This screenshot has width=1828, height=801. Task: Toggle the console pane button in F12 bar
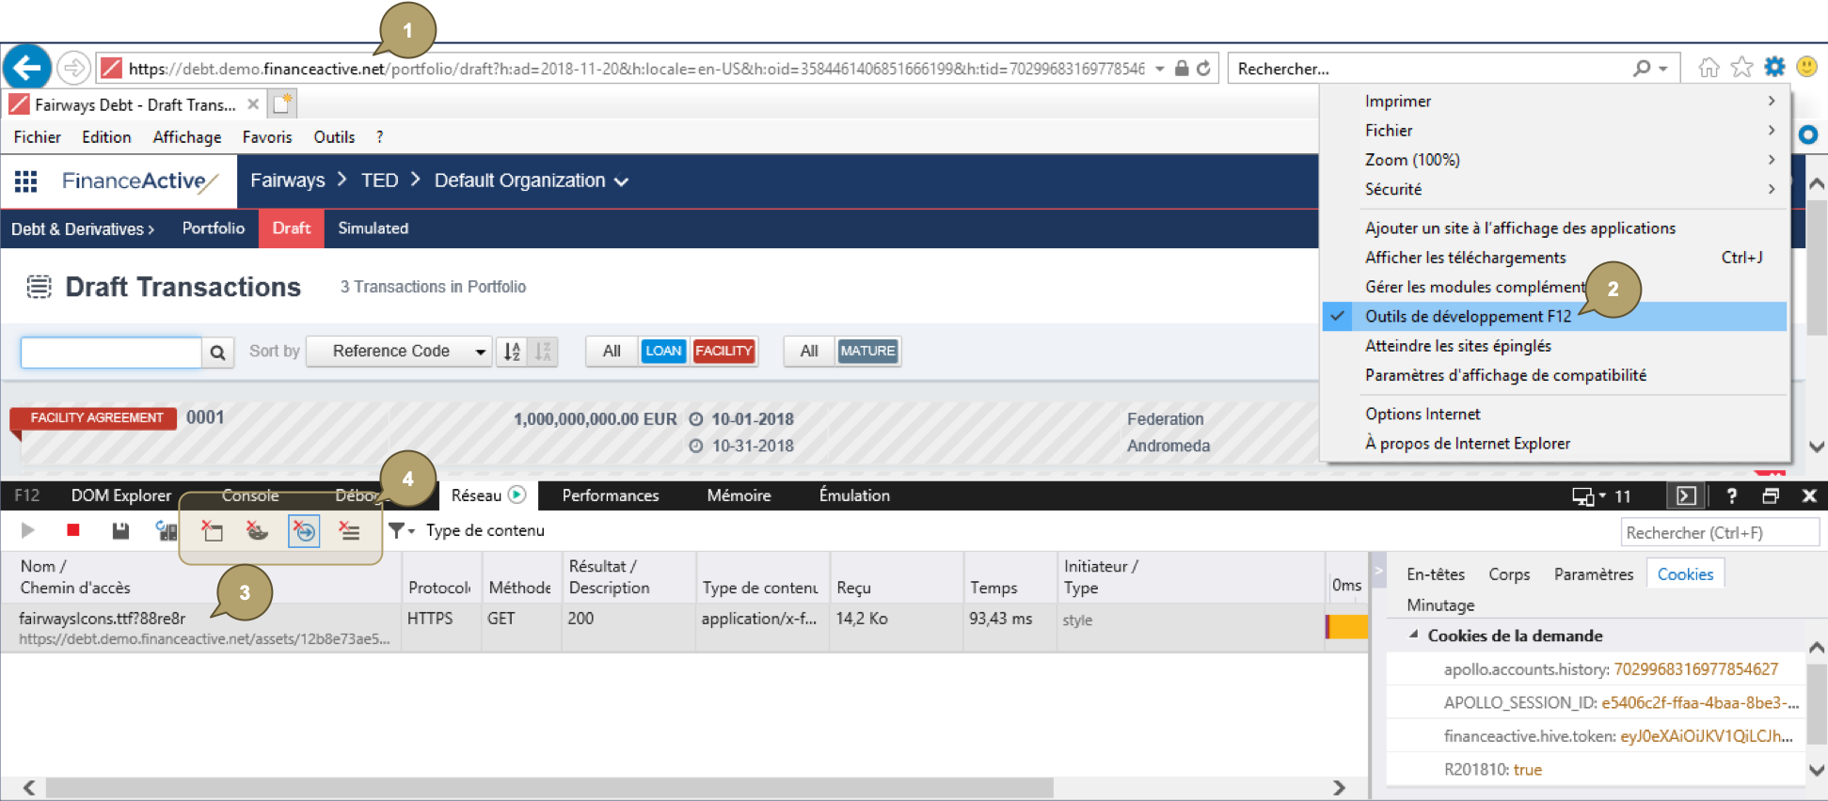1686,495
